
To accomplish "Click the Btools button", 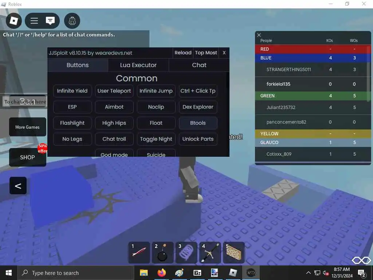I will (198, 123).
